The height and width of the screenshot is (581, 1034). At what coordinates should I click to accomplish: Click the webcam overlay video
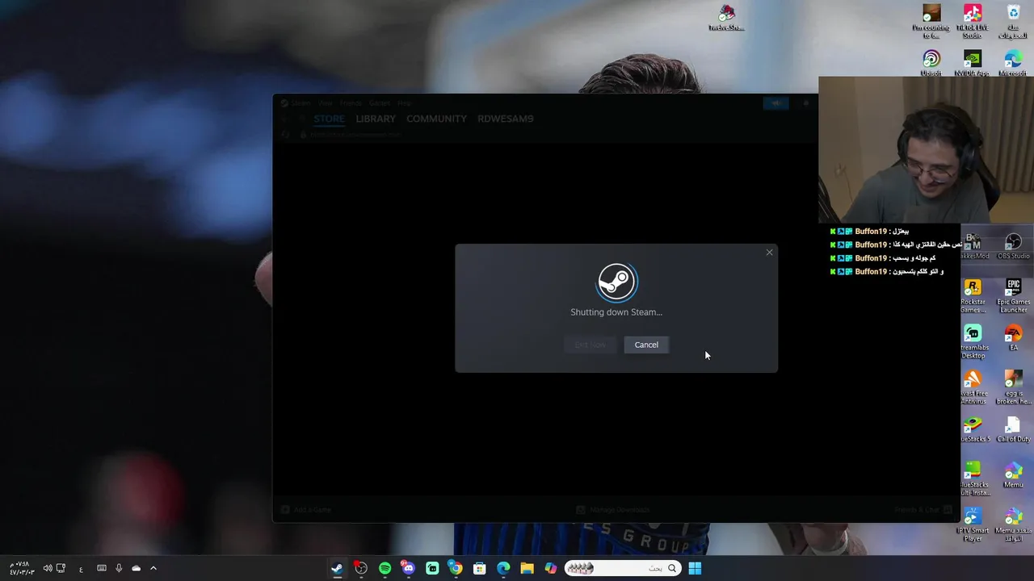(926, 150)
